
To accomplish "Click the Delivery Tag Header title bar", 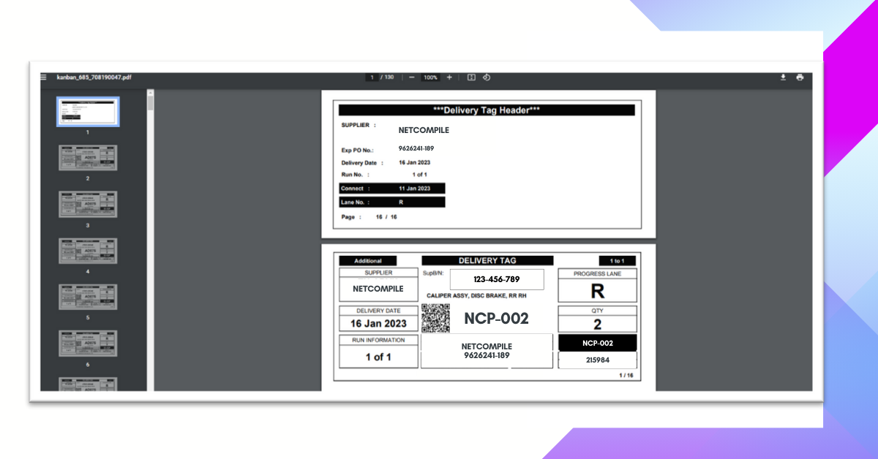I will tap(487, 110).
